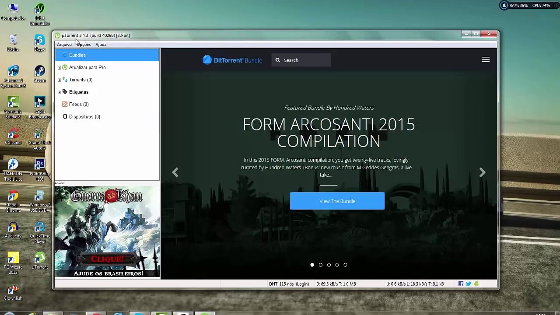Image resolution: width=560 pixels, height=315 pixels.
Task: Open Google Chrome desktop icon
Action: click(13, 201)
